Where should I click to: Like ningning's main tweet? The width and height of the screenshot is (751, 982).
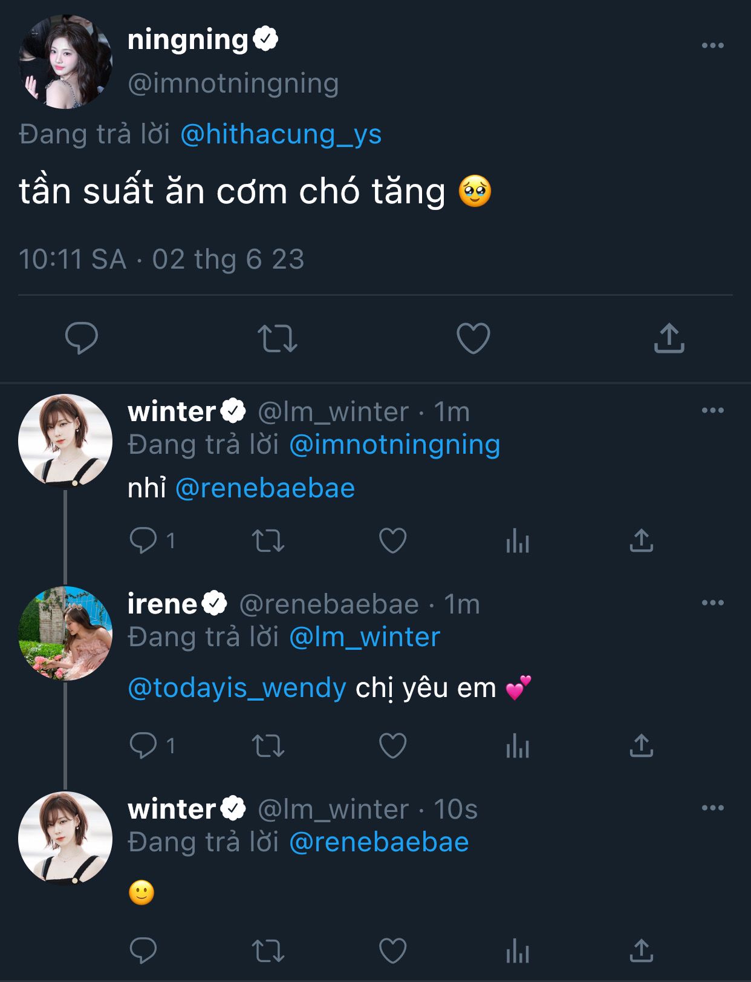[473, 338]
